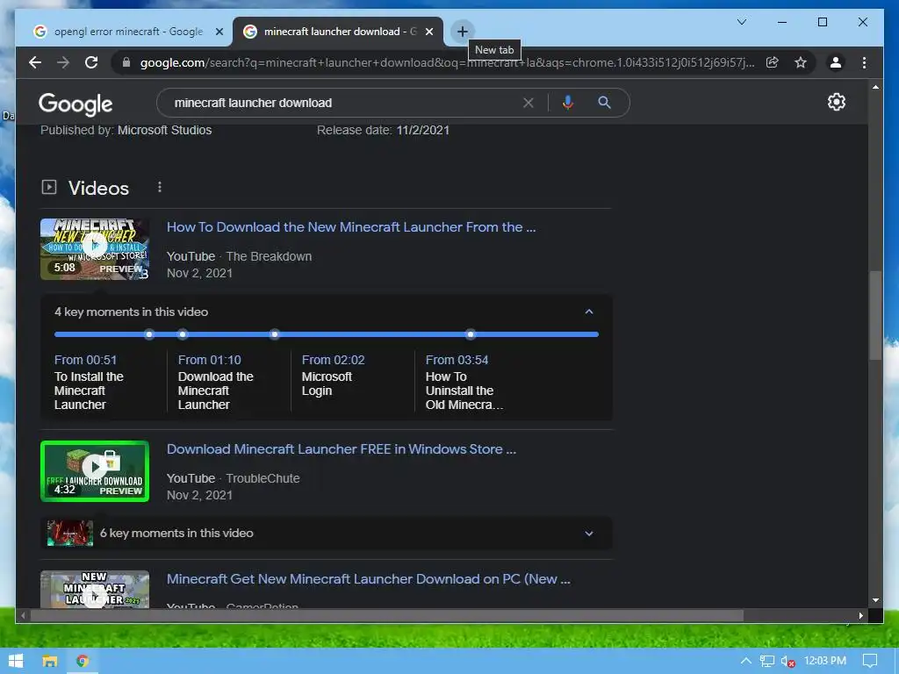The image size is (899, 674).
Task: Open Videos section more options
Action: tap(160, 187)
